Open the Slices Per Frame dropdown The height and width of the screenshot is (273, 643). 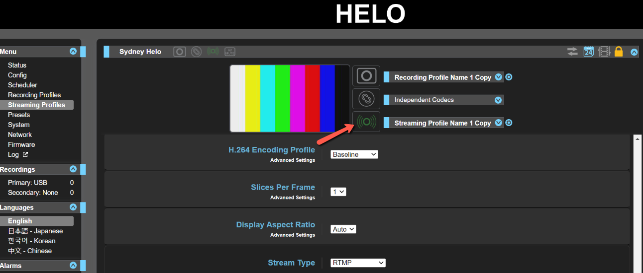click(x=338, y=192)
